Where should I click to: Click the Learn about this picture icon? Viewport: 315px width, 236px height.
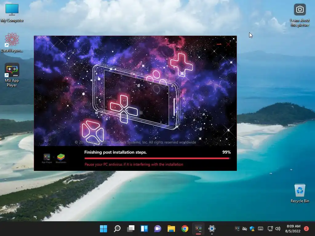pyautogui.click(x=300, y=15)
